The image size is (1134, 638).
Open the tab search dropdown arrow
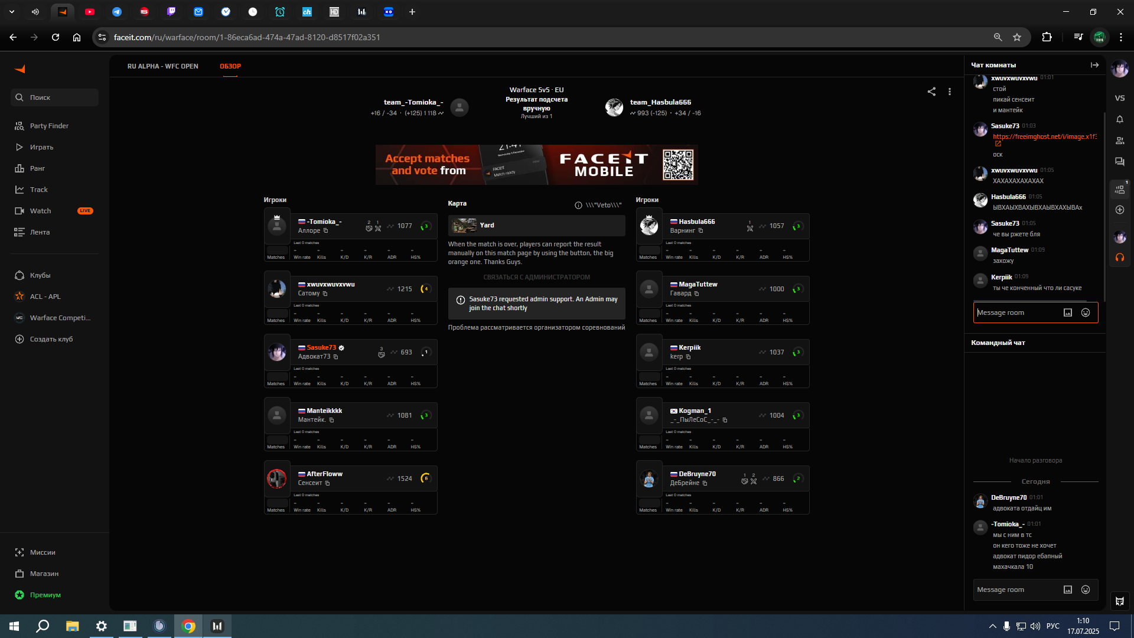(x=12, y=12)
